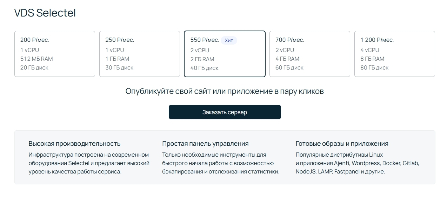
Task: Click the 512 МБ RAM text
Action: pyautogui.click(x=36, y=59)
